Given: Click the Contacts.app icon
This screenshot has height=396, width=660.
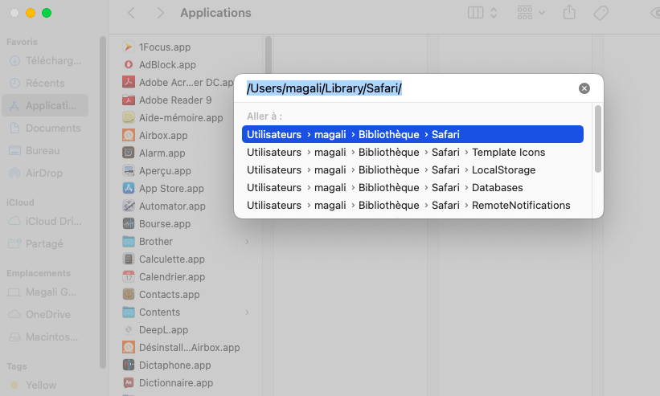Looking at the screenshot, I should [129, 294].
